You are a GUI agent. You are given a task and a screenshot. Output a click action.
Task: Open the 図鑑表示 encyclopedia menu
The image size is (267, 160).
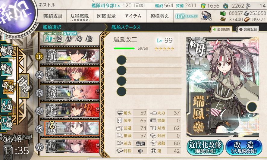click(x=106, y=16)
